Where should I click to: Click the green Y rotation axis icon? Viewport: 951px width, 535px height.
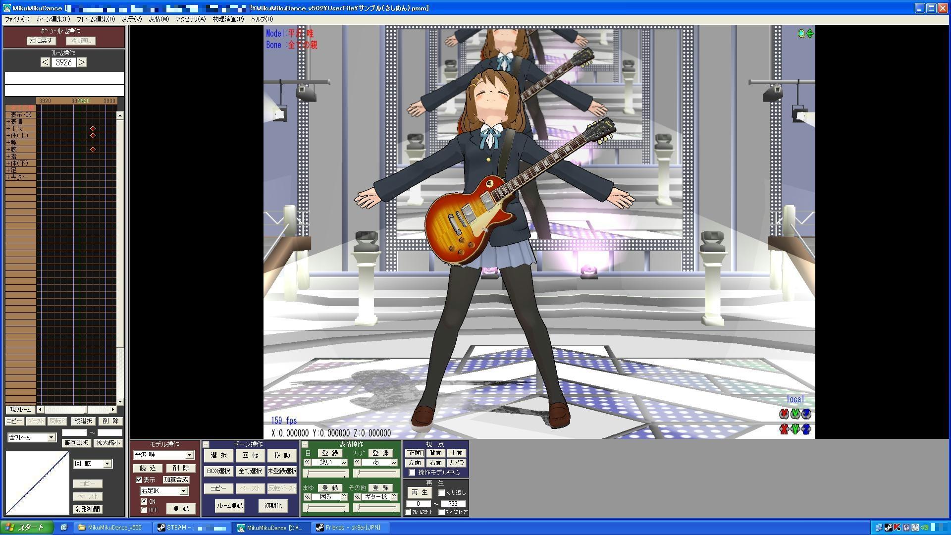coord(795,414)
